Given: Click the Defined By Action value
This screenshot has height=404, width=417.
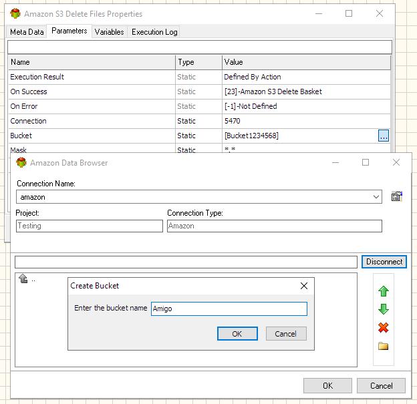Looking at the screenshot, I should pyautogui.click(x=253, y=77).
